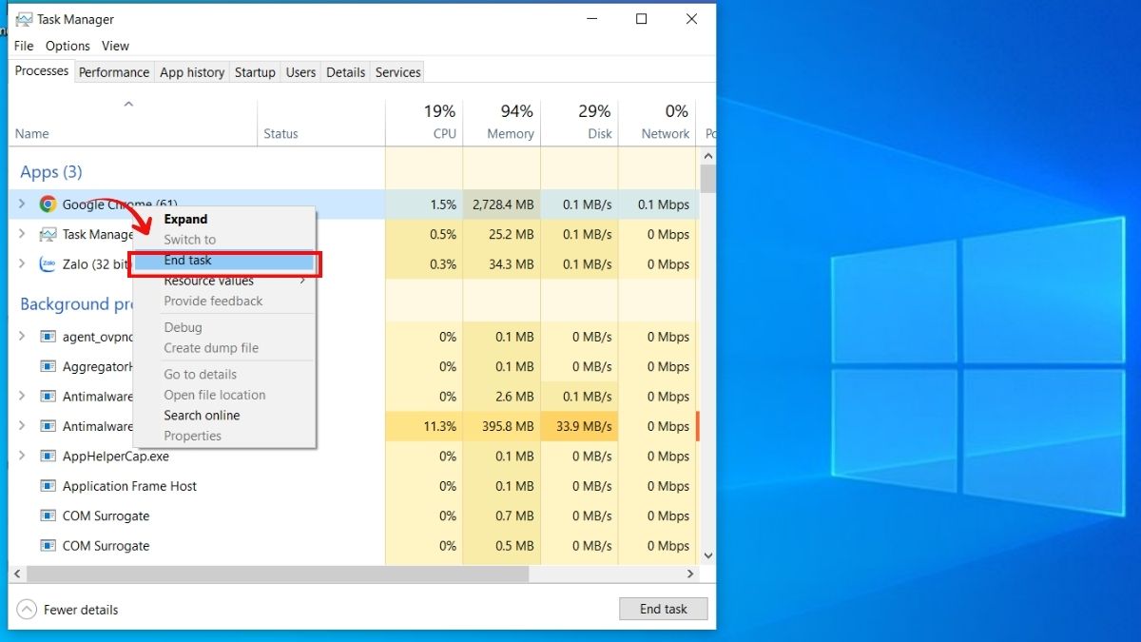Click the Apps (3) group heading
This screenshot has width=1141, height=642.
[x=51, y=172]
